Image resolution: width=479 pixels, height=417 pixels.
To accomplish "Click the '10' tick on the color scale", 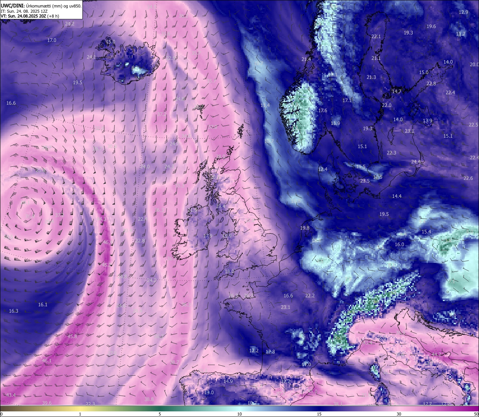I will pyautogui.click(x=239, y=414).
